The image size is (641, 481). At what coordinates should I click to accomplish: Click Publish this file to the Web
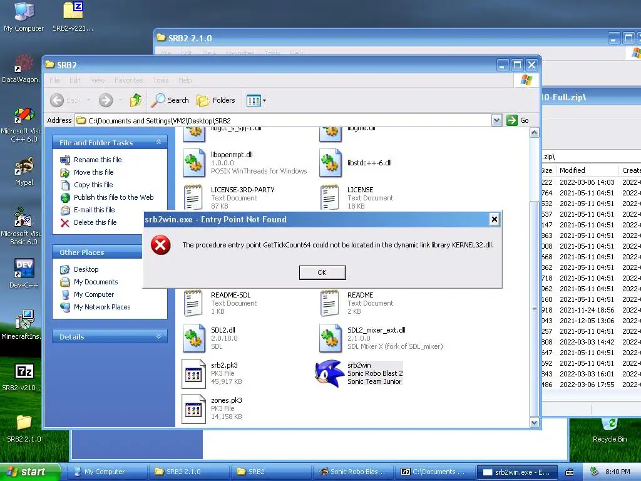(114, 197)
